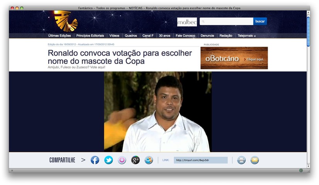
Task: Send the article by email envelope icon
Action: coord(255,160)
